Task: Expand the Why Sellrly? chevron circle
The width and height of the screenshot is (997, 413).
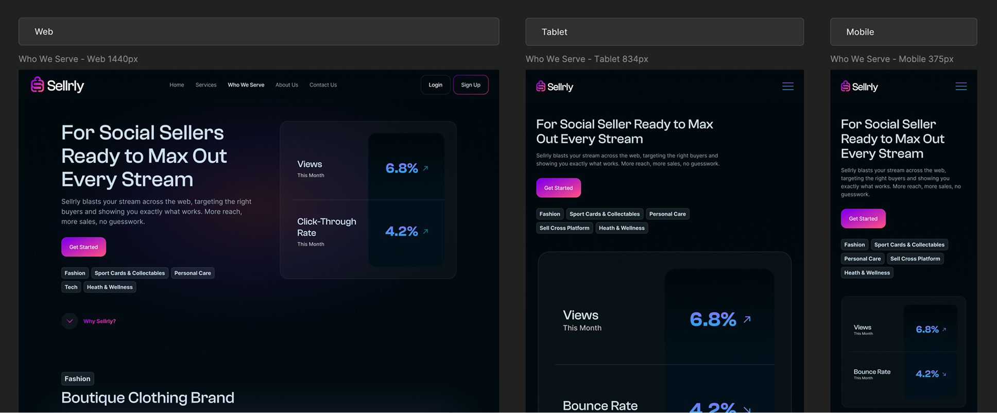Action: [x=70, y=321]
